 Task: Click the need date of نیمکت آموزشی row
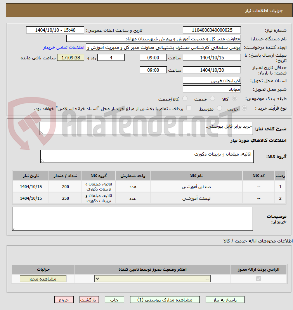pyautogui.click(x=31, y=198)
